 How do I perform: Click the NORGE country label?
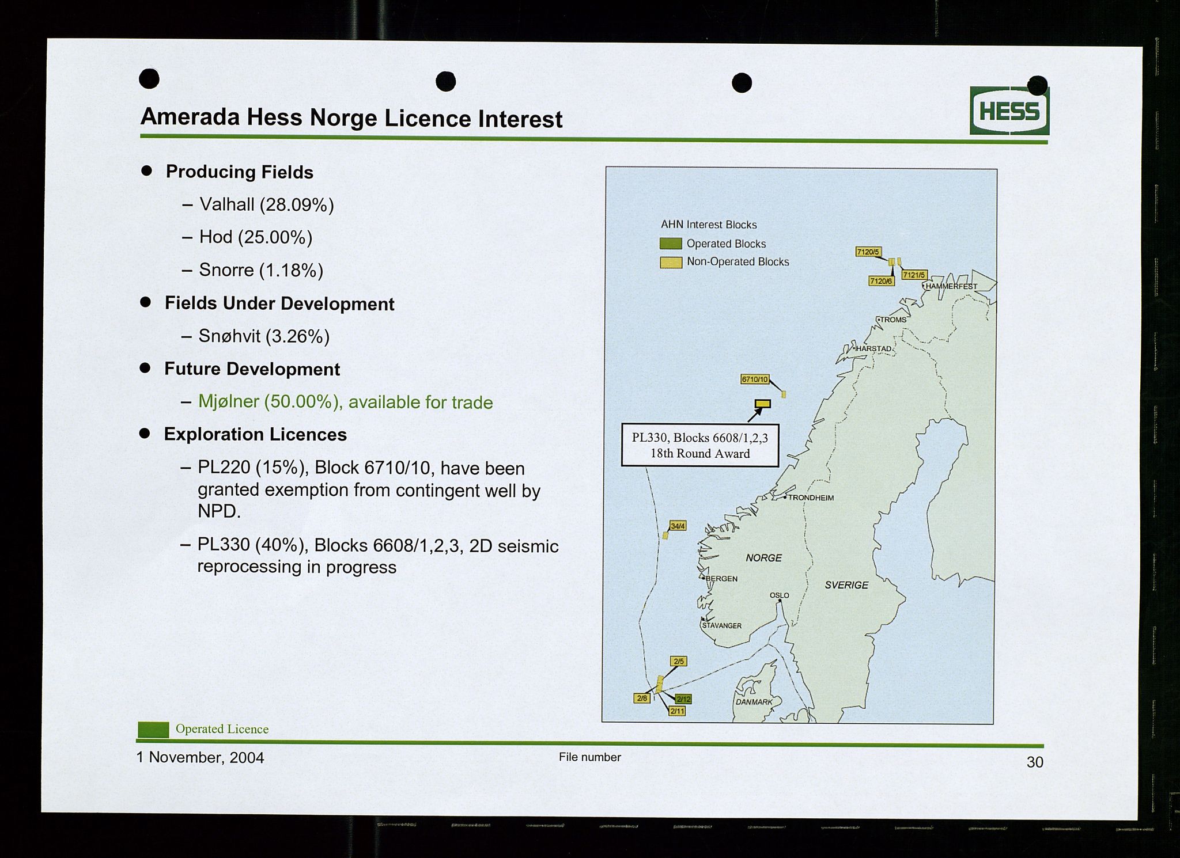pos(763,558)
